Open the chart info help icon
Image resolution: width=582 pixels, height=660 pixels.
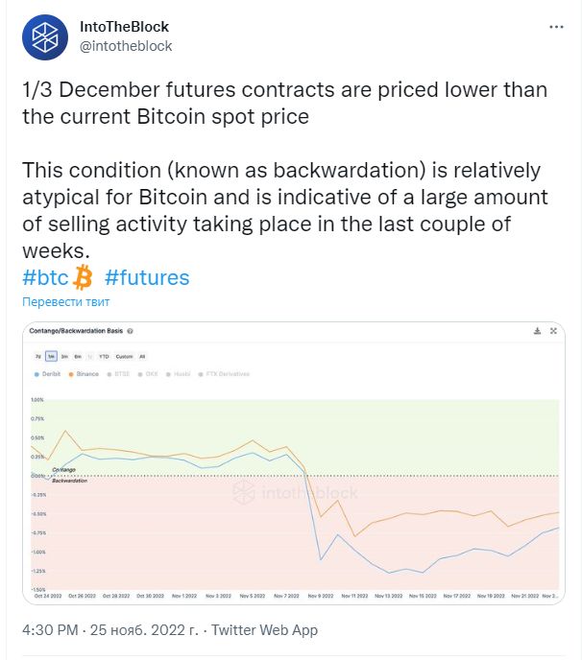pyautogui.click(x=130, y=331)
